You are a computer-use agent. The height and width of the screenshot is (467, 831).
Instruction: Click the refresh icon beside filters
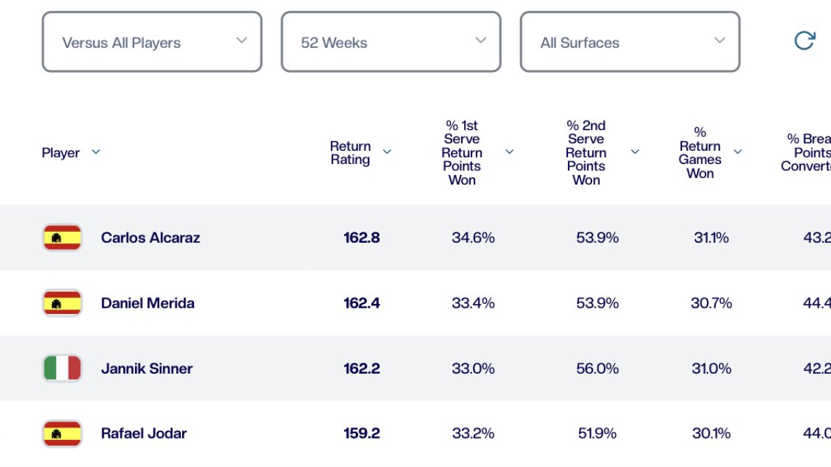(804, 41)
